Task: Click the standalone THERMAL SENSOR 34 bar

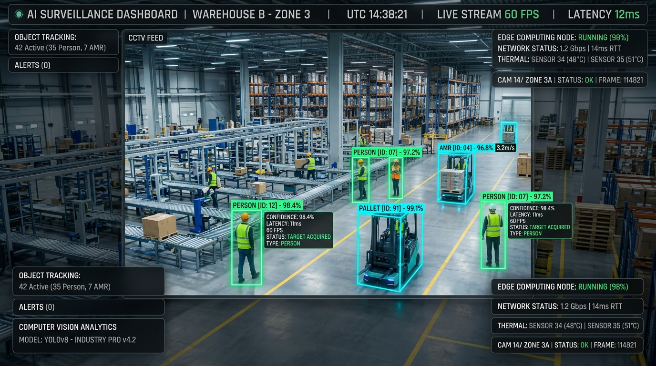Action: (x=567, y=326)
